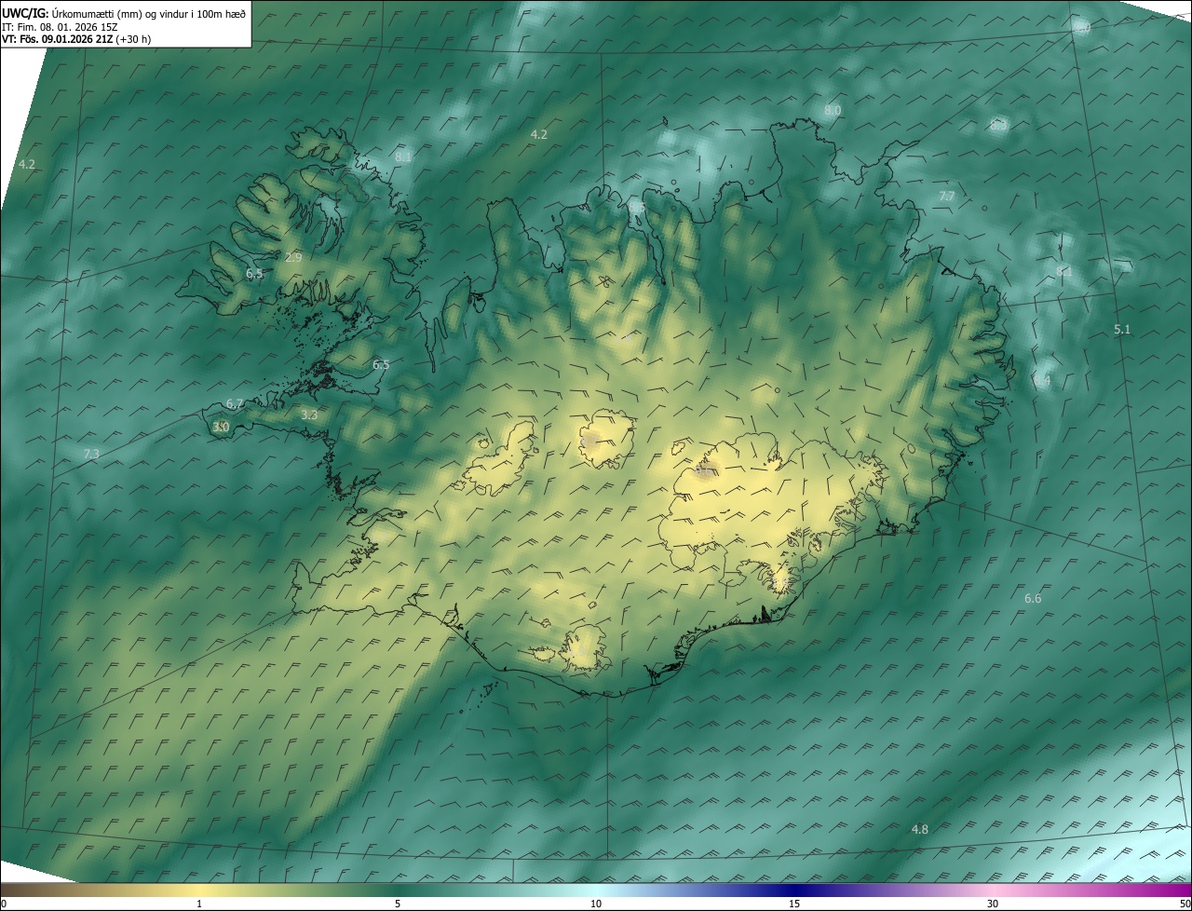The height and width of the screenshot is (911, 1192).
Task: Click the 2.9 value label in Westfjords
Action: 293,257
